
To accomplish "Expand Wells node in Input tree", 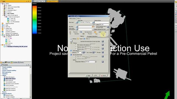I will 1,25.
